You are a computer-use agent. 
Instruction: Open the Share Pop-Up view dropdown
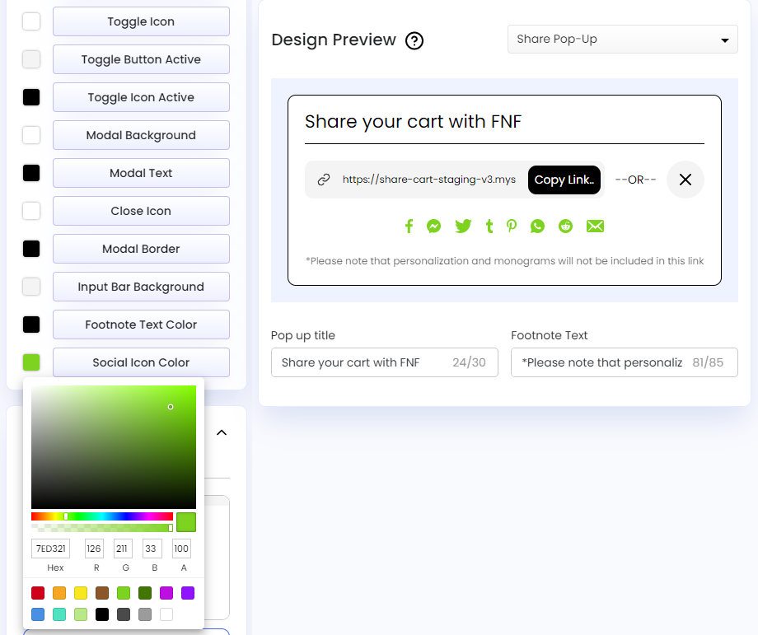pos(622,39)
